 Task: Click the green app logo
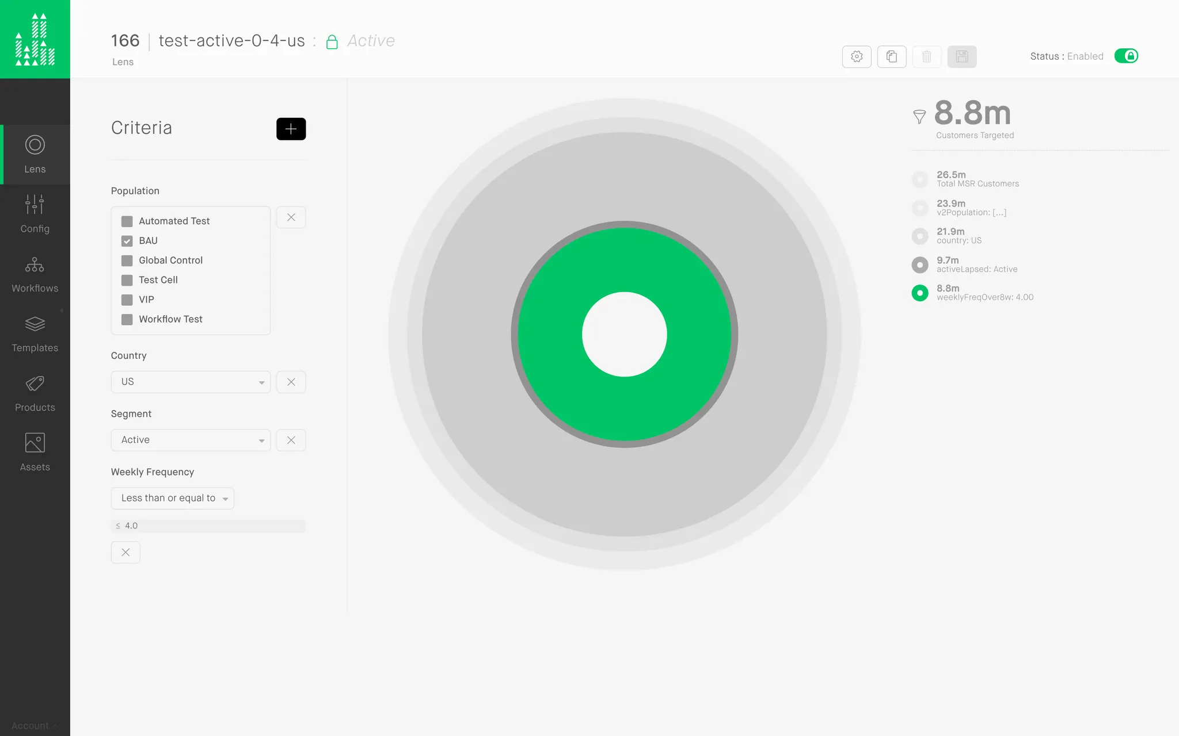coord(35,39)
